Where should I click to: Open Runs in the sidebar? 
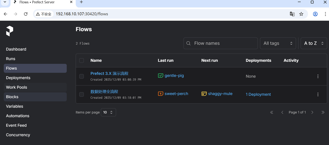(x=35, y=59)
